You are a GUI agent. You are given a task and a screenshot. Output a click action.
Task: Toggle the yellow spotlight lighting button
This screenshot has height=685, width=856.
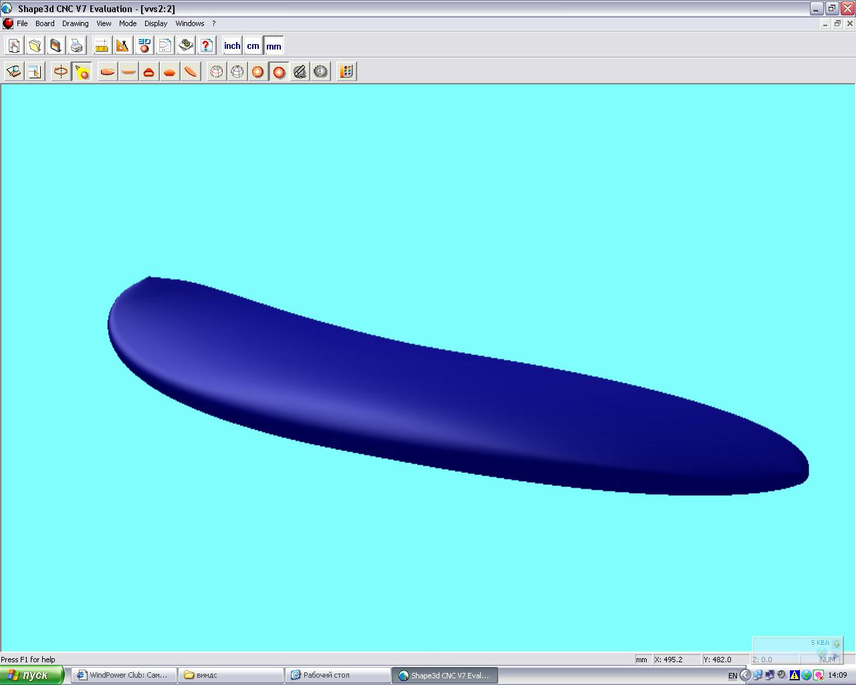82,72
